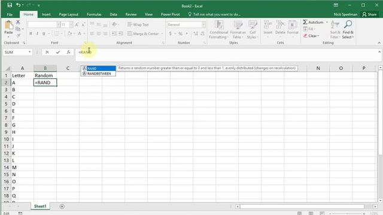Click the zoom slider in status bar
Image resolution: width=383 pixels, height=215 pixels.
(346, 214)
